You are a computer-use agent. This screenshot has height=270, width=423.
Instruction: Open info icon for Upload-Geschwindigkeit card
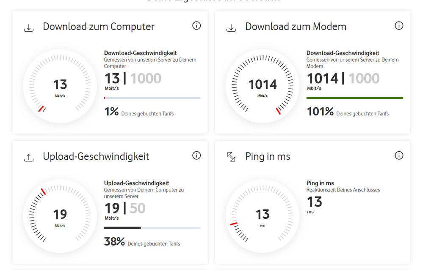pos(196,155)
